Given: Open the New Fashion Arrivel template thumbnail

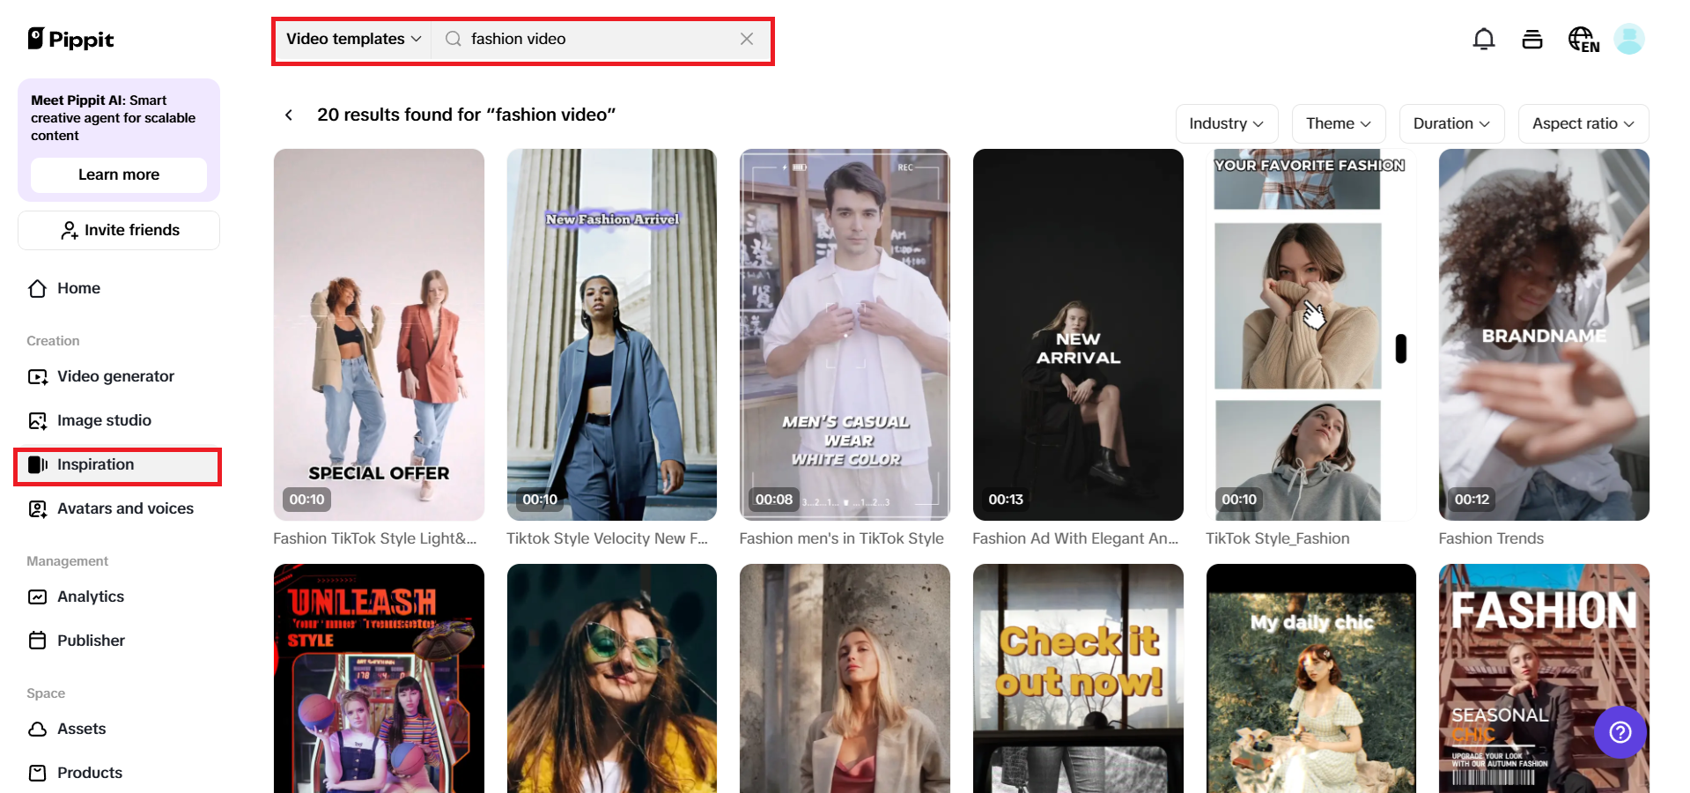Looking at the screenshot, I should [612, 335].
